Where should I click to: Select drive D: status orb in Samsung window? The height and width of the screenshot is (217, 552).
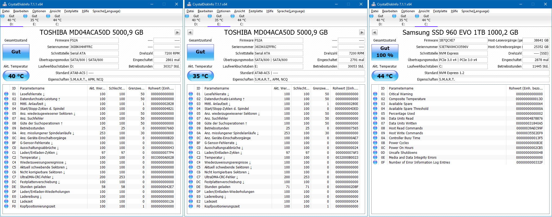(372, 16)
